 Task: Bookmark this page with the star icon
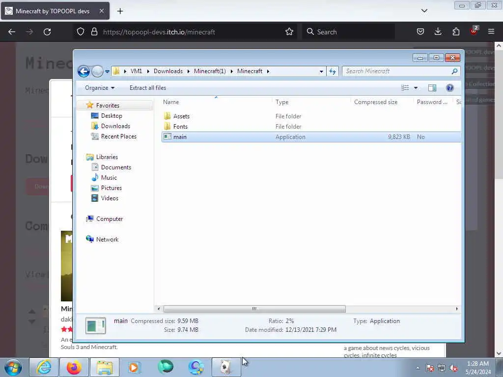tap(289, 32)
